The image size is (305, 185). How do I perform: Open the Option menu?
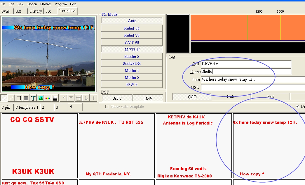32,4
